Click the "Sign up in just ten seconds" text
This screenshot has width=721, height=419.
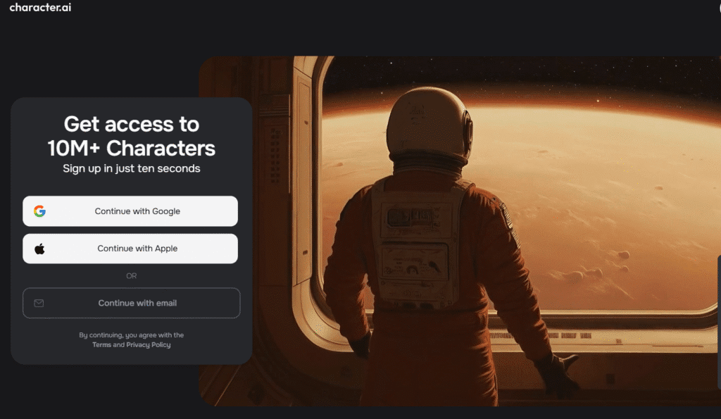click(x=132, y=168)
